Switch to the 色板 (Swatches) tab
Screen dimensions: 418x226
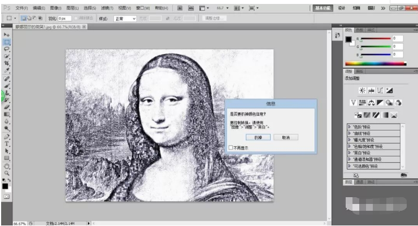click(360, 30)
